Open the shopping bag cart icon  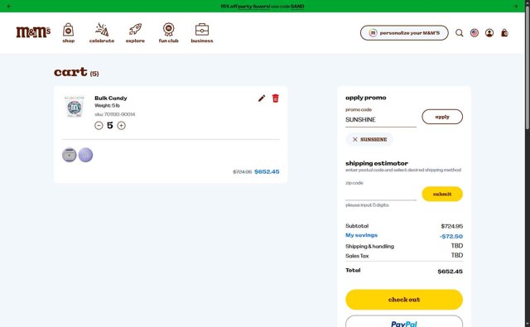pyautogui.click(x=504, y=33)
